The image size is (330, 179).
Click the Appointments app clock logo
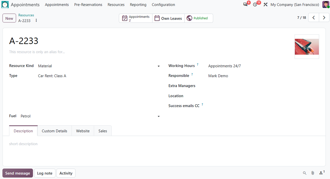tap(5, 5)
